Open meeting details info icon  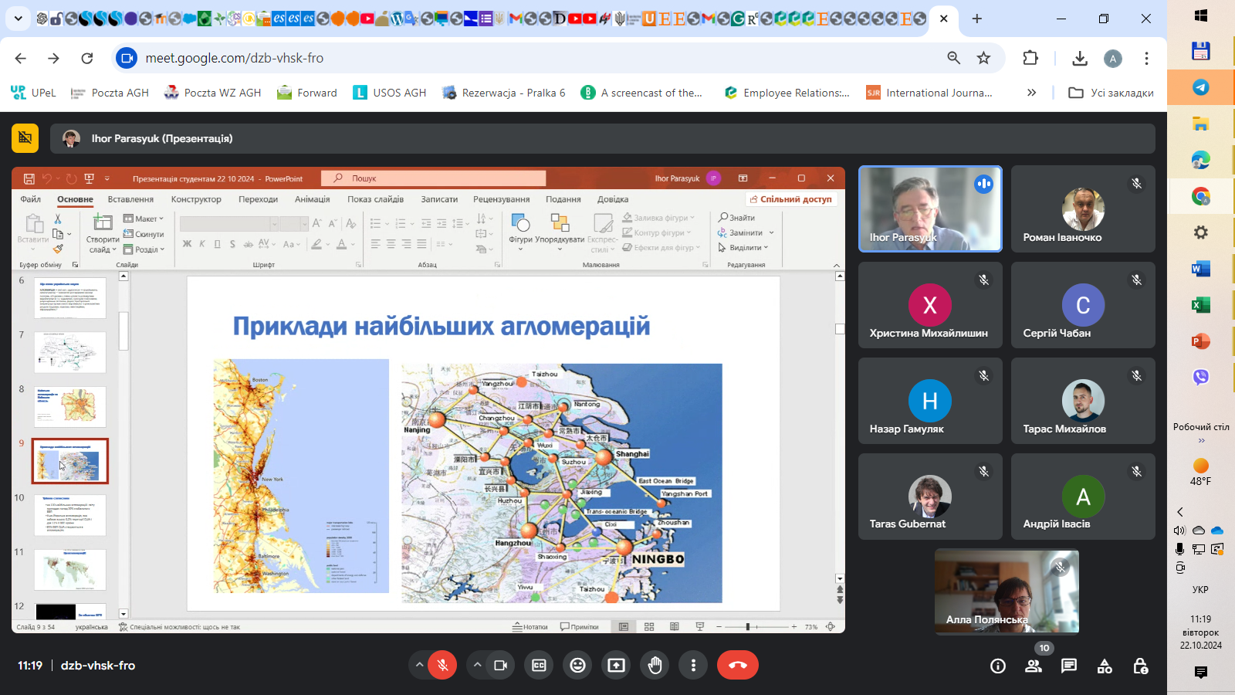[998, 666]
